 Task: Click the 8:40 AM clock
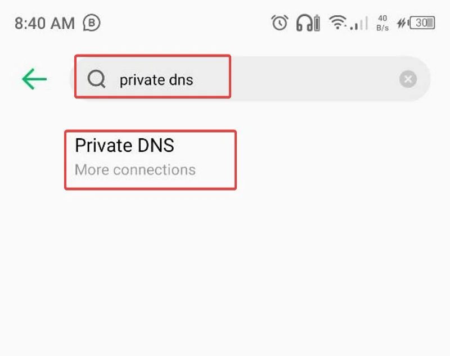pyautogui.click(x=44, y=23)
